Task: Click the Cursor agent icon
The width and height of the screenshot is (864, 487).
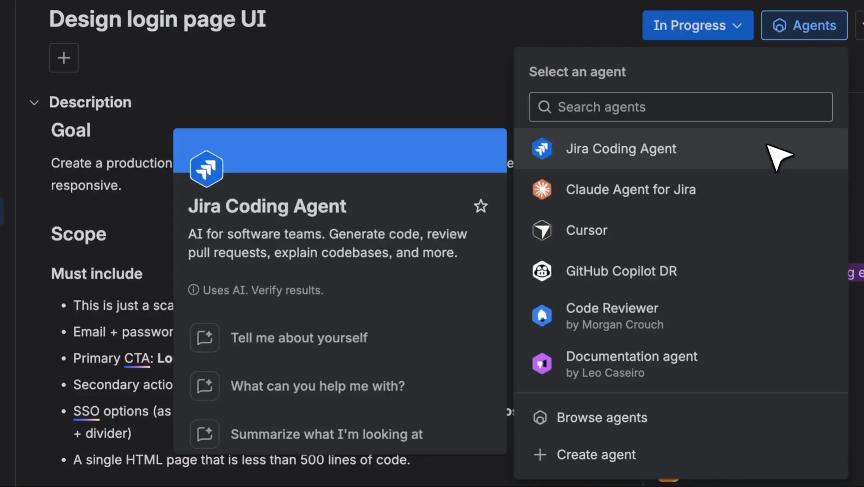Action: [x=542, y=230]
